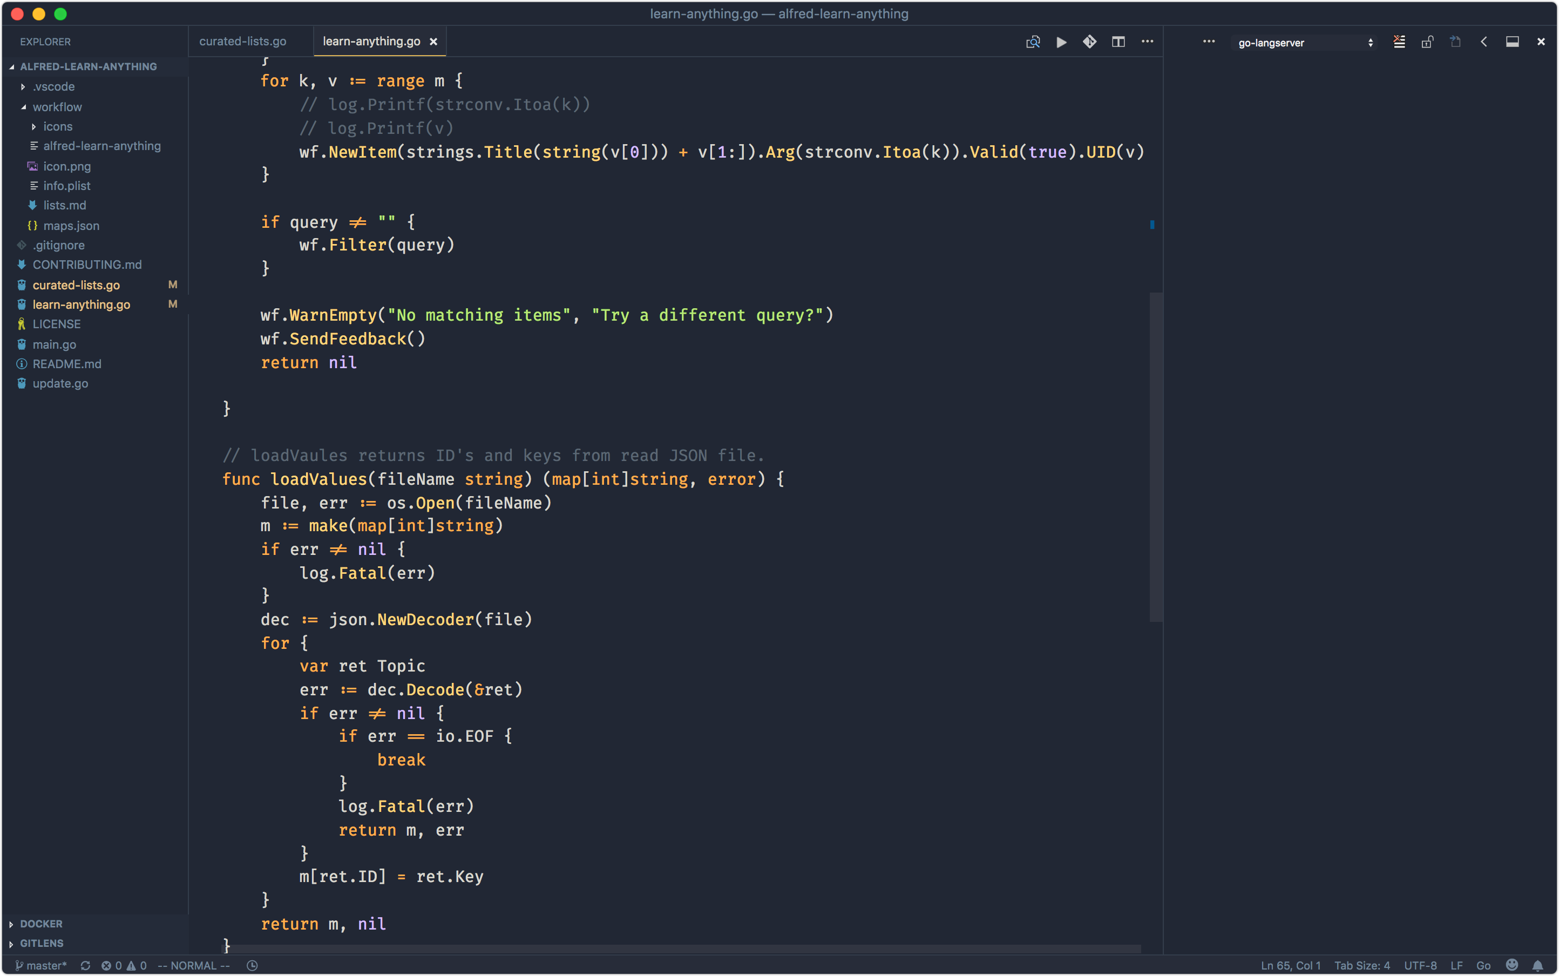The height and width of the screenshot is (976, 1559).
Task: Move panel position with the panel layout icon
Action: point(1513,42)
